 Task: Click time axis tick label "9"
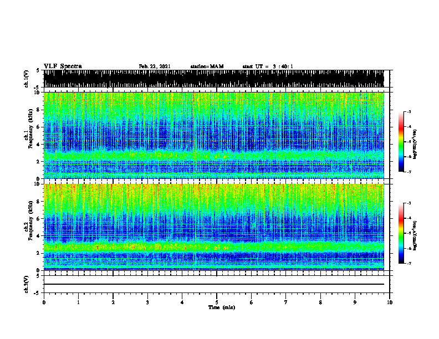click(355, 302)
